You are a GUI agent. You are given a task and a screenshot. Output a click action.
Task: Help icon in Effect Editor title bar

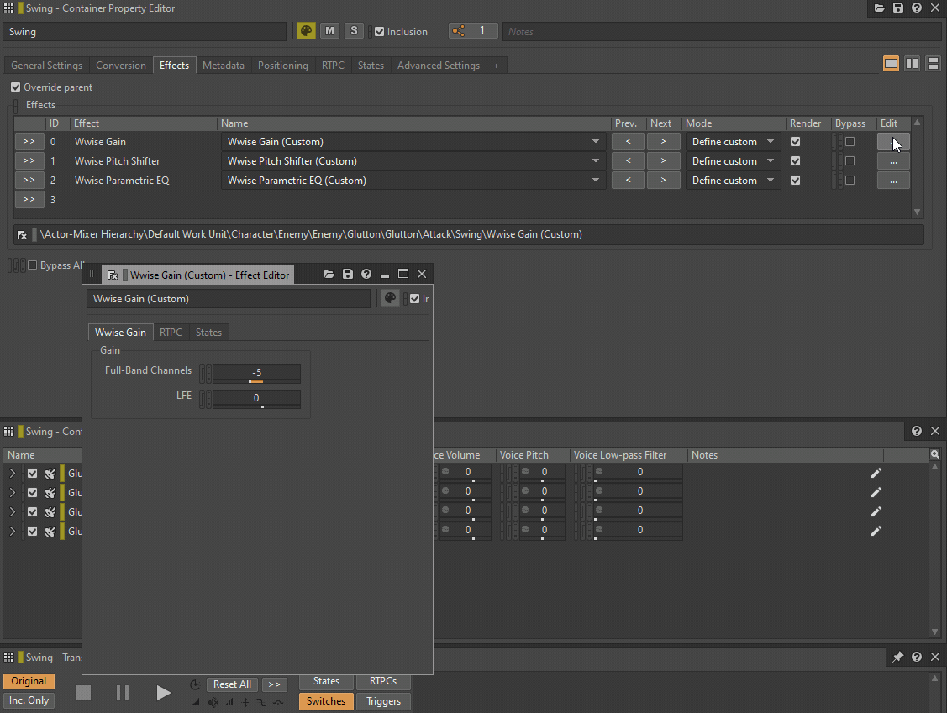[x=366, y=274]
